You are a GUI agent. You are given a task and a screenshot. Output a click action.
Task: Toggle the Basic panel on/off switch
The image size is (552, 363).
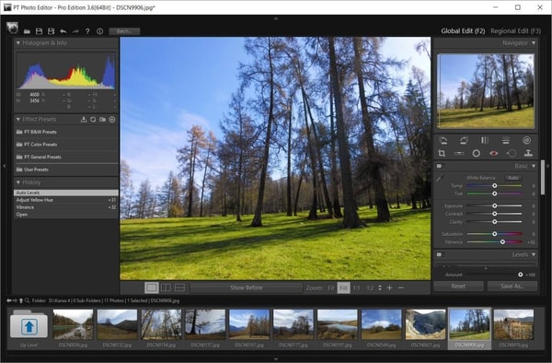(440, 166)
